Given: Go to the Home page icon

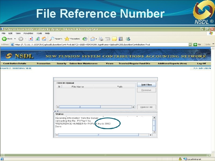Looking at the screenshot, I should (44, 39).
